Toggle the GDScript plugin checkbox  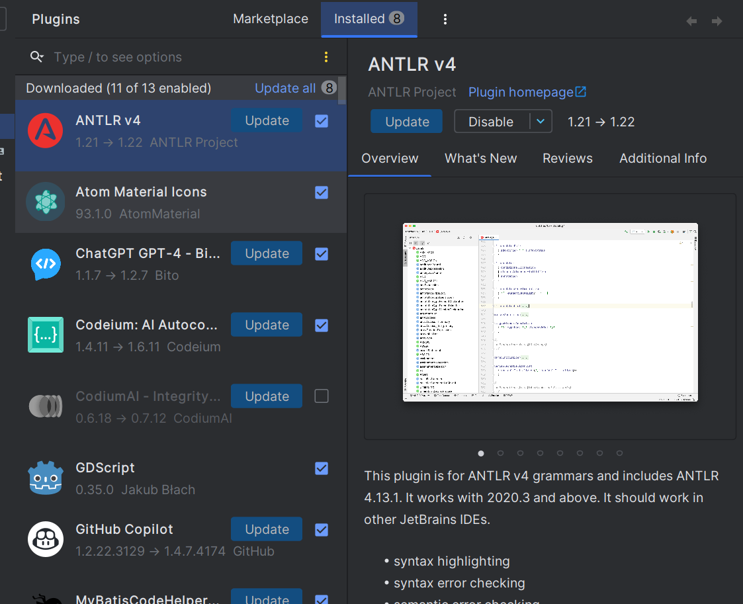[x=322, y=468]
